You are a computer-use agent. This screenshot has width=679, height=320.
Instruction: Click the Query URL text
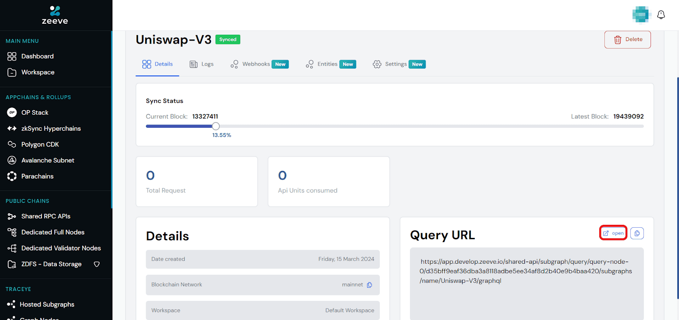pos(525,271)
